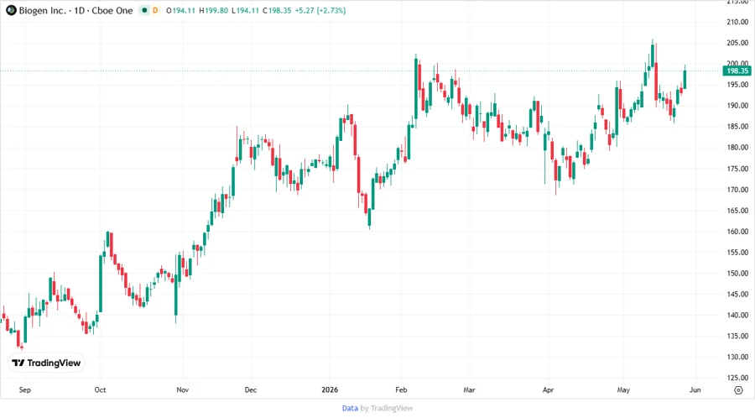Image resolution: width=755 pixels, height=418 pixels.
Task: Click the 190.00 price axis label
Action: [x=737, y=106]
